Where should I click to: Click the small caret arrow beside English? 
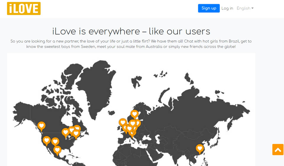(x=252, y=8)
